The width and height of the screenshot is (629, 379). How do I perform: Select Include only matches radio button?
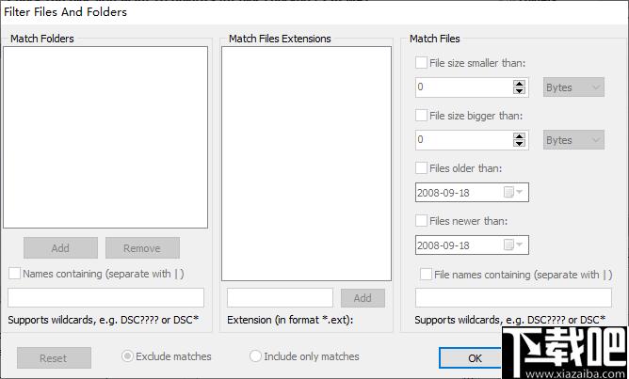tap(255, 356)
